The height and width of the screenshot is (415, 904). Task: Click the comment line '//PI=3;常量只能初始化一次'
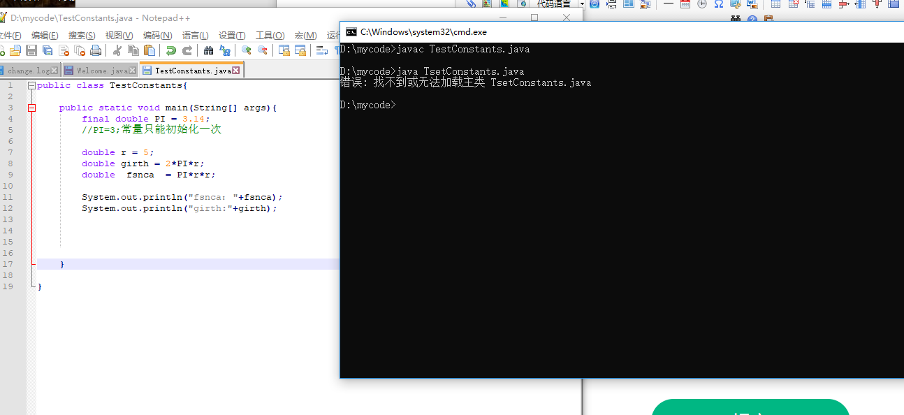(x=152, y=130)
